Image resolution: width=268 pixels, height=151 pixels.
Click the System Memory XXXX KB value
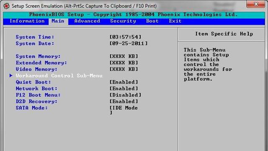coord(124,56)
